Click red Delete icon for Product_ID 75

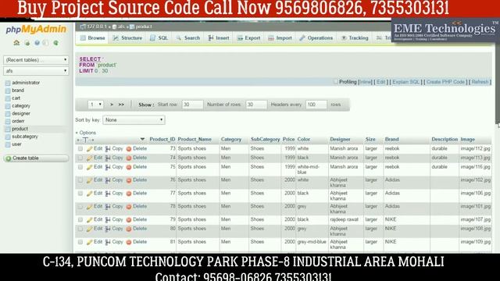pos(129,167)
